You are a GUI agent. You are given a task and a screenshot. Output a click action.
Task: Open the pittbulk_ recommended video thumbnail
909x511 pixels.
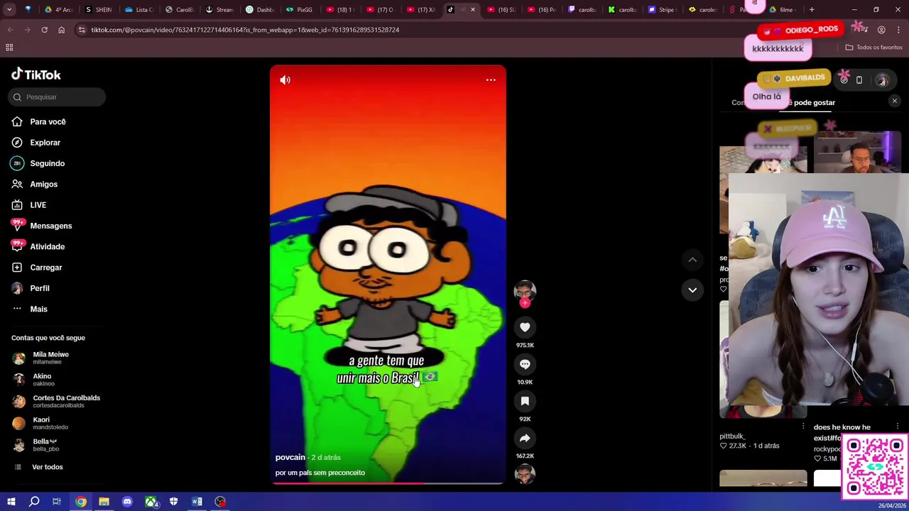coord(763,358)
